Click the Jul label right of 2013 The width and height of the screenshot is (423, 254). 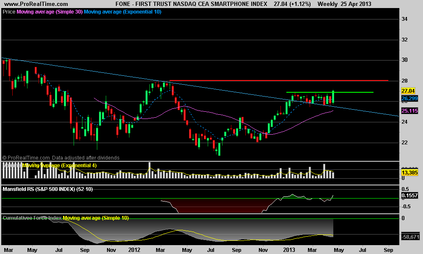tap(363, 250)
